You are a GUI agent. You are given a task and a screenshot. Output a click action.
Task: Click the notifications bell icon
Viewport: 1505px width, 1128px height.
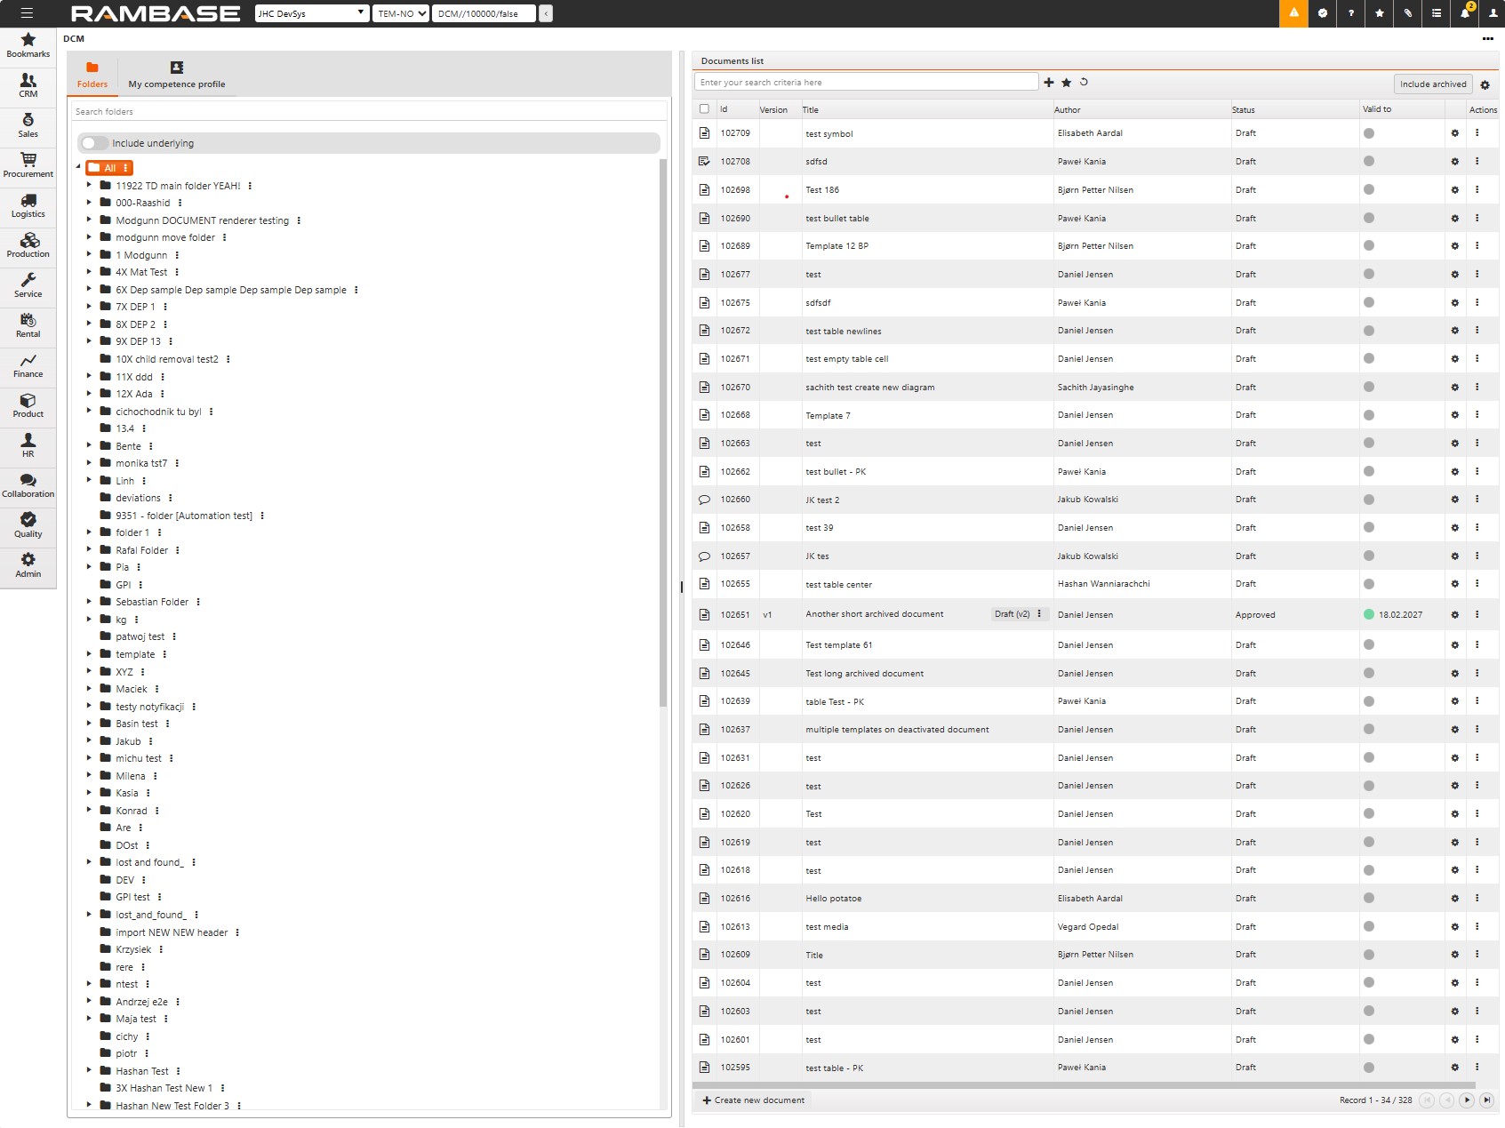[x=1464, y=13]
